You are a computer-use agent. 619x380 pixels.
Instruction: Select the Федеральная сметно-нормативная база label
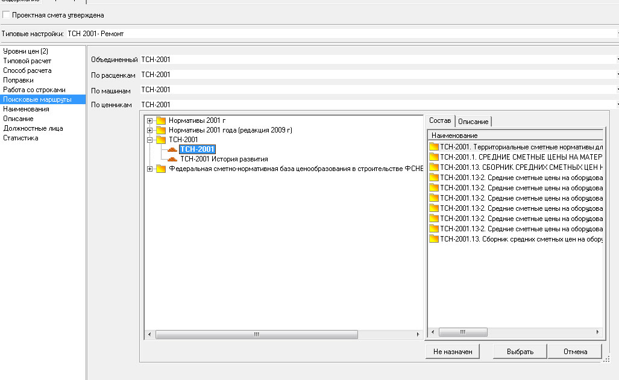coord(296,169)
